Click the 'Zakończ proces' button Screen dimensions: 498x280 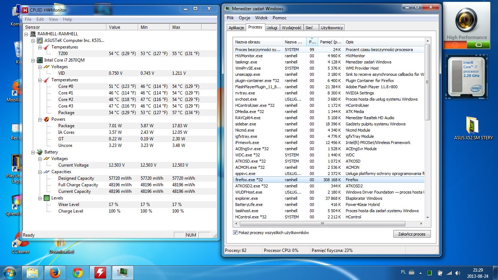pos(412,234)
